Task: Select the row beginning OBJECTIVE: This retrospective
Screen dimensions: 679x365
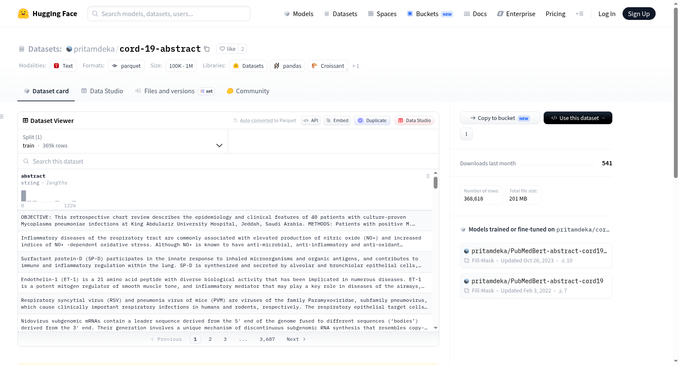Action: click(x=225, y=220)
